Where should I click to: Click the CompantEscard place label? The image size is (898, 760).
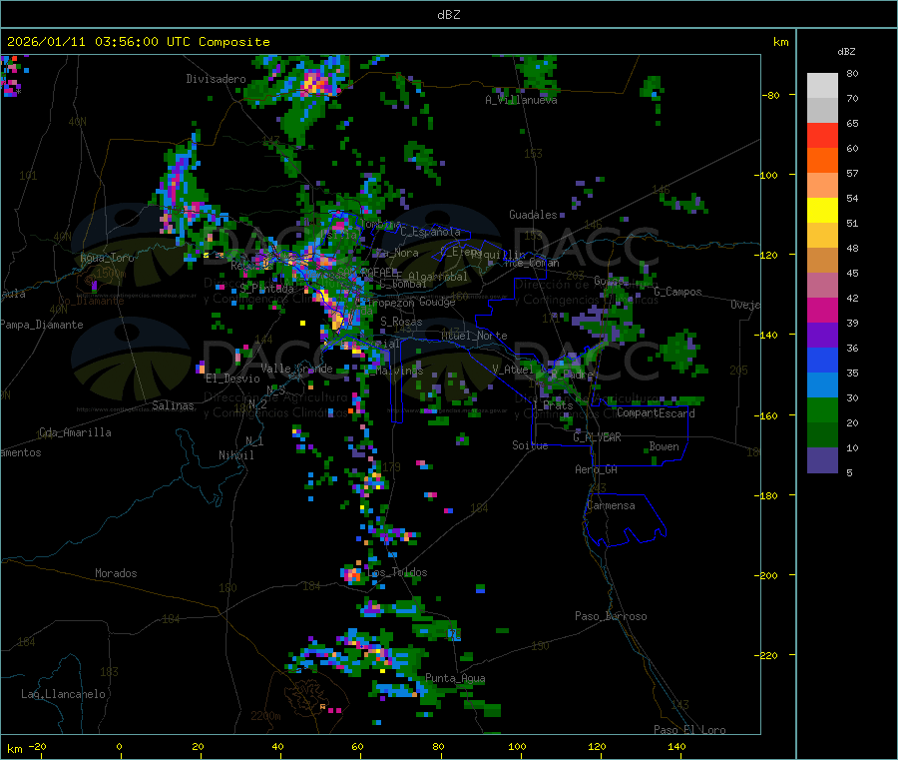click(x=656, y=413)
